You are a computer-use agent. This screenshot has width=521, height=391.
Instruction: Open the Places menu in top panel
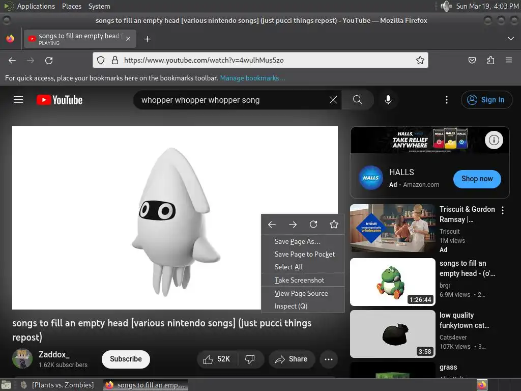point(71,6)
